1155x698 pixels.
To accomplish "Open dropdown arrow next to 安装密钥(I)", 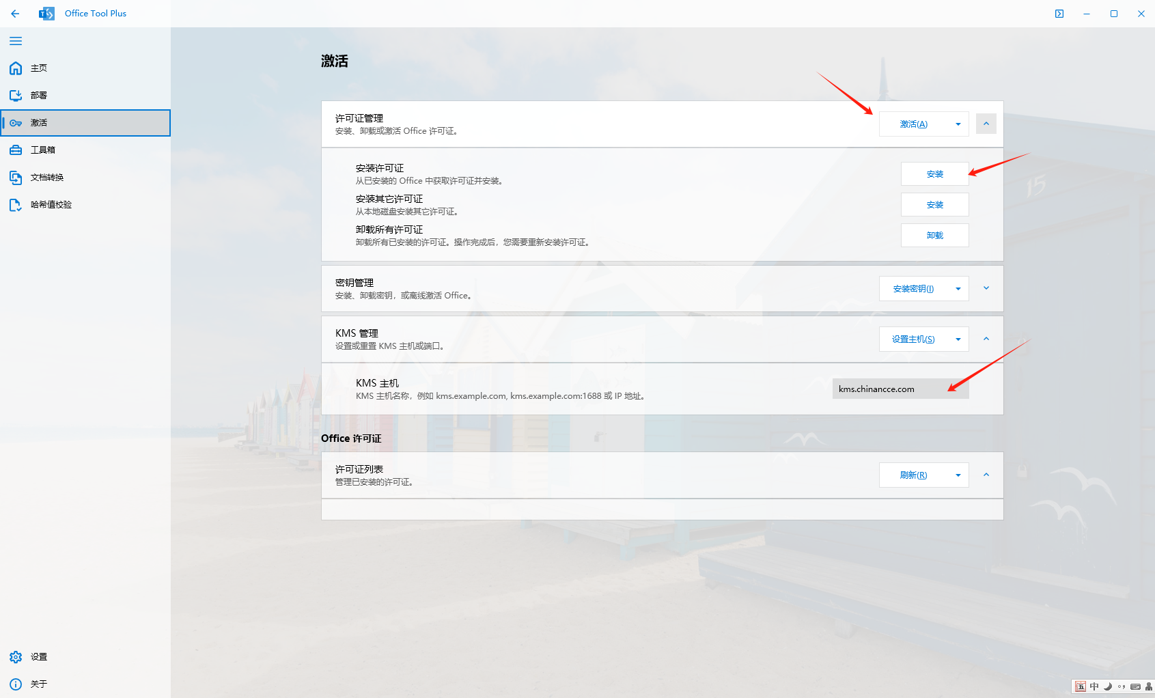I will point(958,289).
